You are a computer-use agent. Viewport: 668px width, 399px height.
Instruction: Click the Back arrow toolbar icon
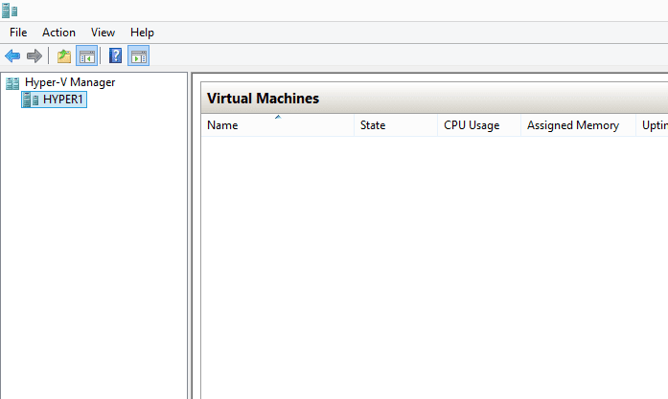click(12, 55)
